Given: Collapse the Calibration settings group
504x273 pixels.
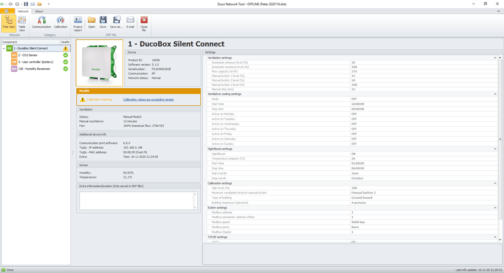Looking at the screenshot, I should pyautogui.click(x=495, y=183).
